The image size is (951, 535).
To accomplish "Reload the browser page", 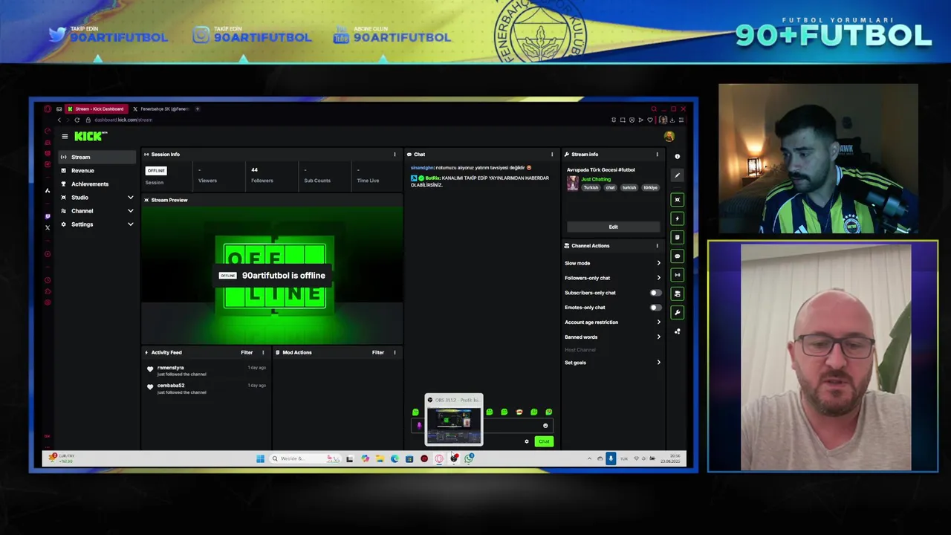I will 77,120.
